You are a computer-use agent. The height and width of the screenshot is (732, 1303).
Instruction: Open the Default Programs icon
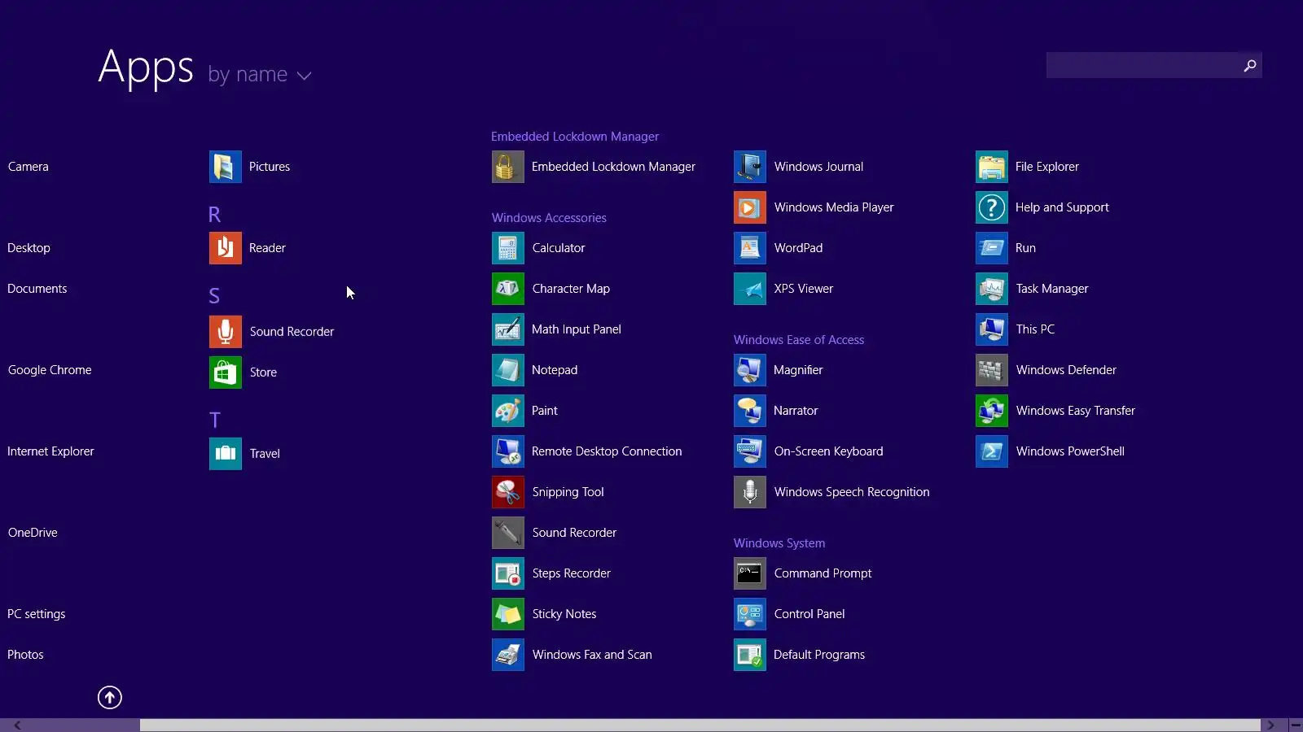(x=750, y=655)
